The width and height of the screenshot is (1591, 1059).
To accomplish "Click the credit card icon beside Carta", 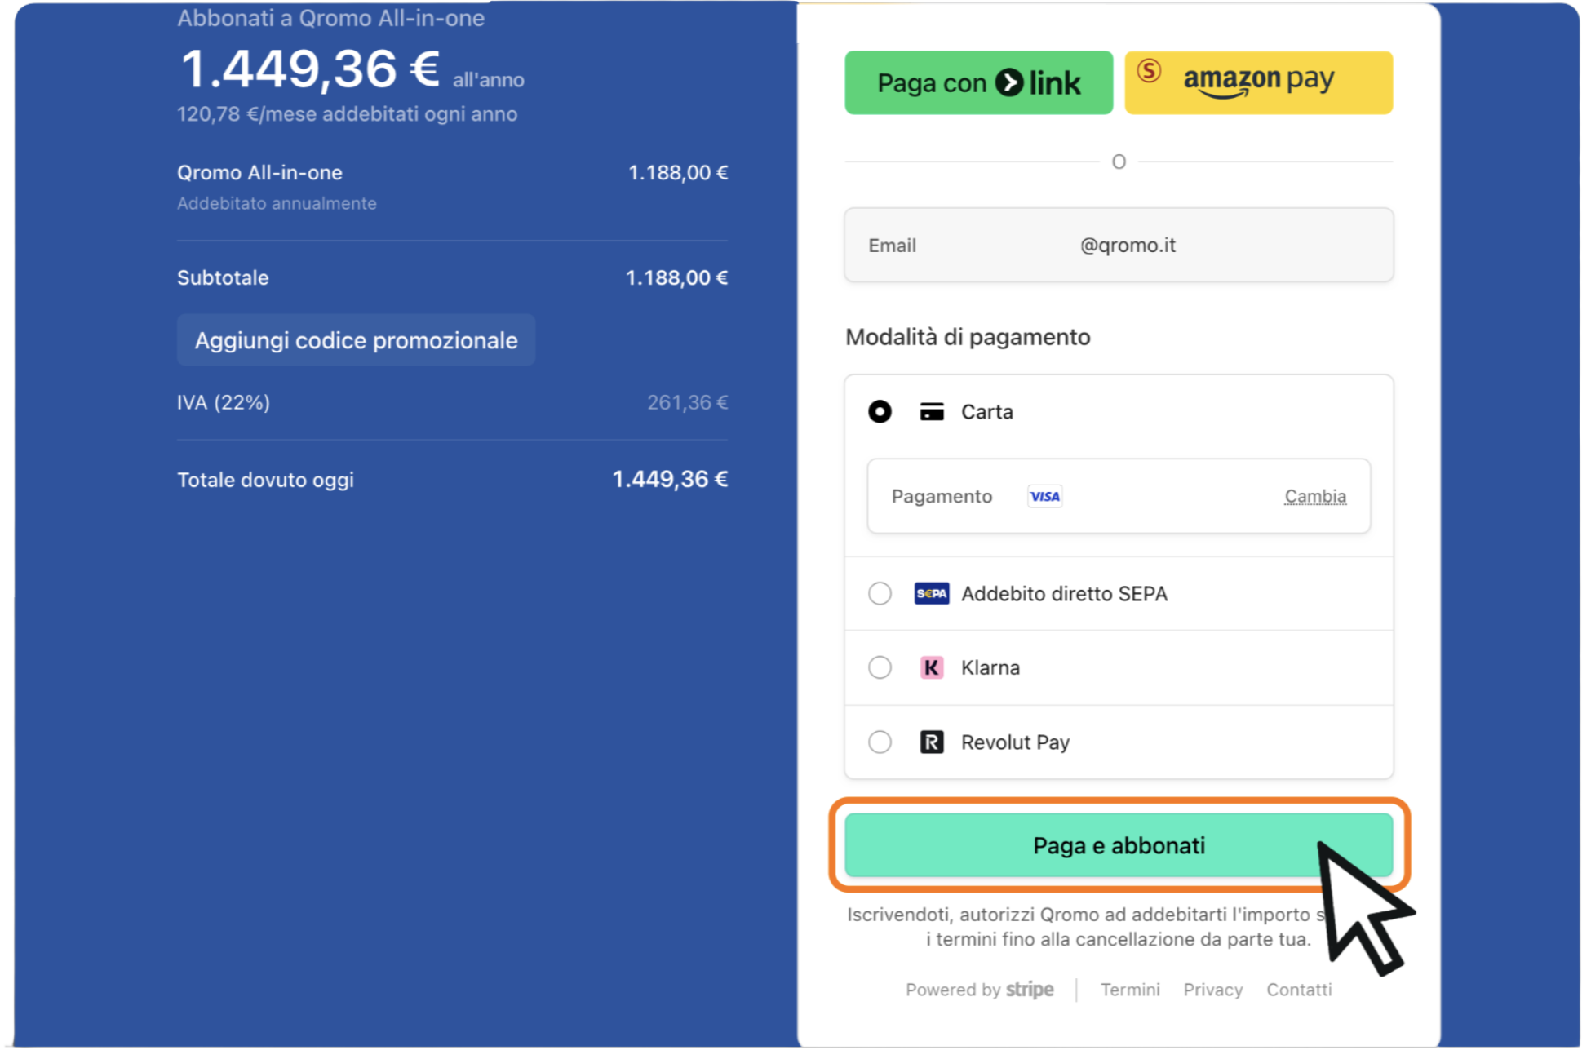I will [931, 412].
